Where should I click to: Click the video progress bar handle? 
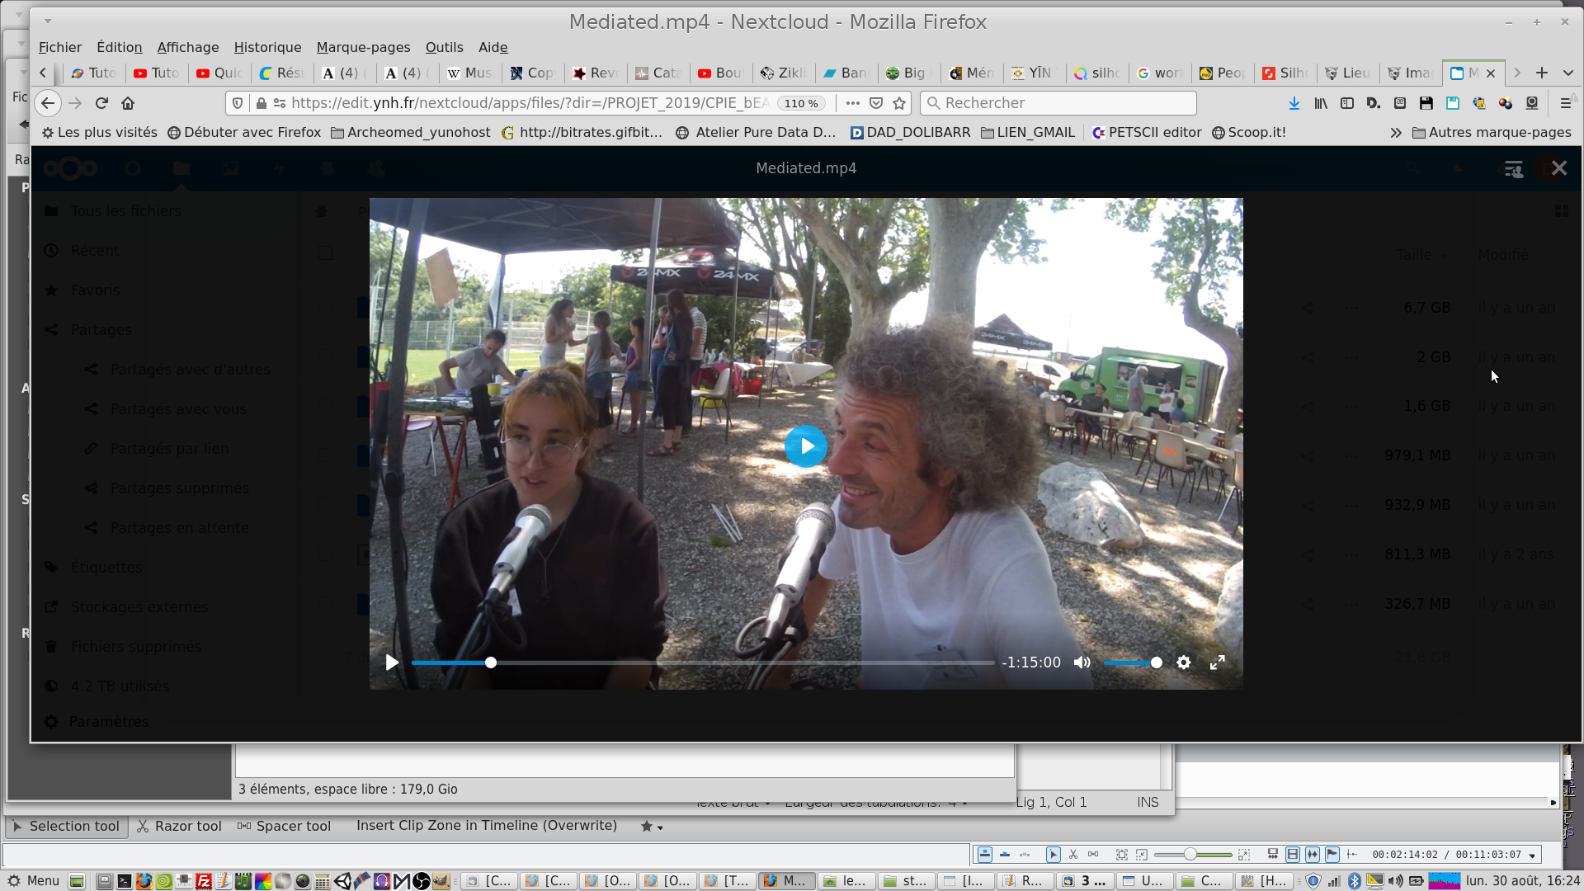(x=491, y=662)
